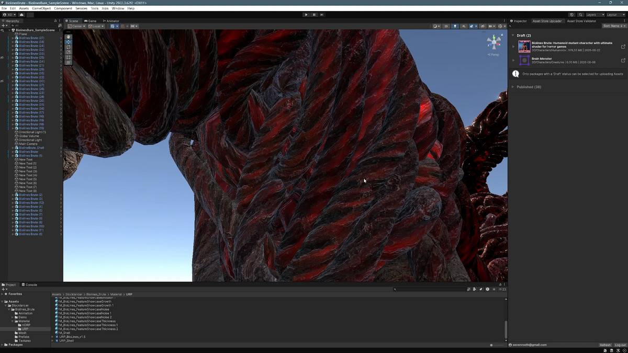Viewport: 628px width, 353px height.
Task: Open the GameObject menu
Action: 41,8
